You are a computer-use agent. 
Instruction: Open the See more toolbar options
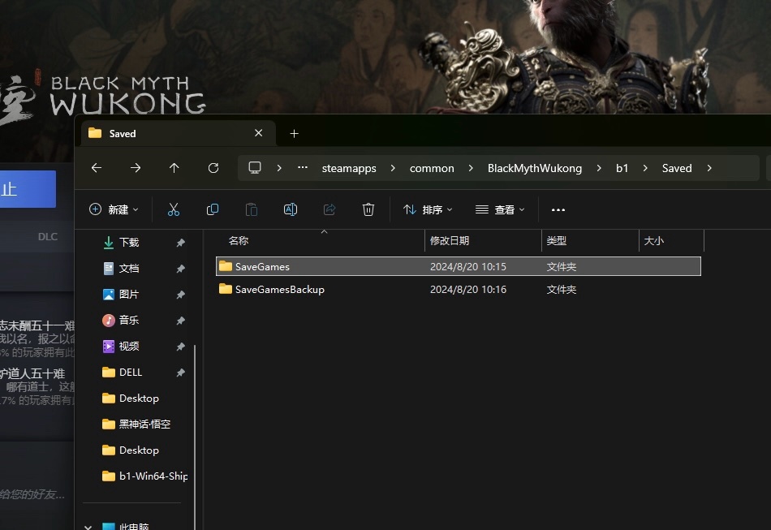click(558, 210)
